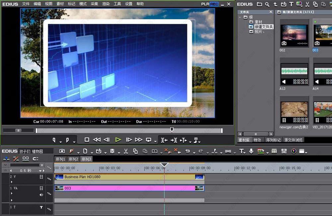Click the shuttle slider left of scrub bar
Image resolution: width=332 pixels, height=216 pixels.
pos(18,130)
